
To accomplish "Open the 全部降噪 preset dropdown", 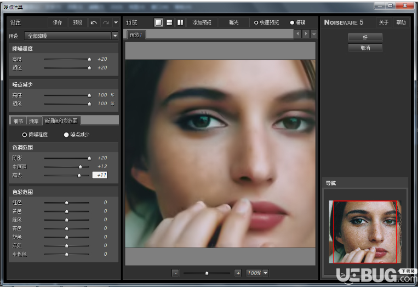I will click(115, 36).
